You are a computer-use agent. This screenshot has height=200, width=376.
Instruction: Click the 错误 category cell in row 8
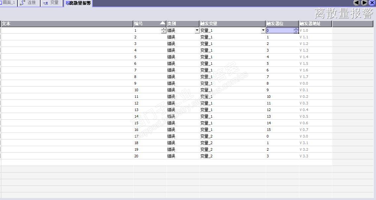point(183,77)
